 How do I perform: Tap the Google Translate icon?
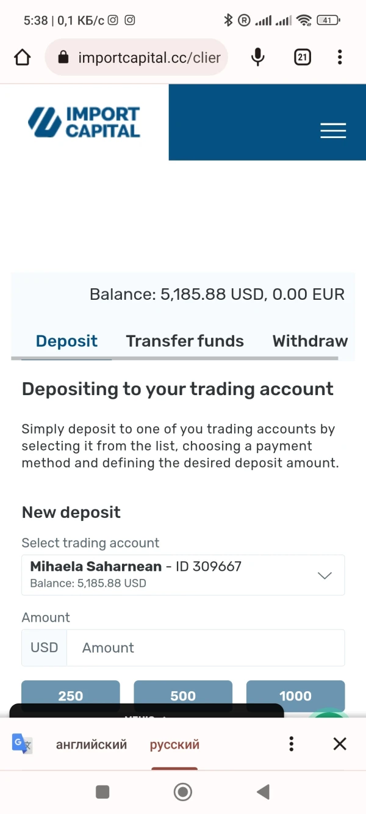(x=23, y=744)
